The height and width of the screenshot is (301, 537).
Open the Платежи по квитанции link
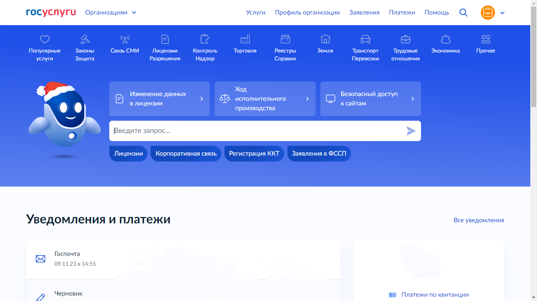(x=435, y=295)
